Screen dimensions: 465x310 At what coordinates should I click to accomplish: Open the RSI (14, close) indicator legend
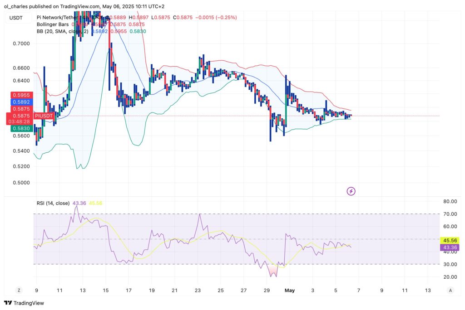click(x=53, y=203)
